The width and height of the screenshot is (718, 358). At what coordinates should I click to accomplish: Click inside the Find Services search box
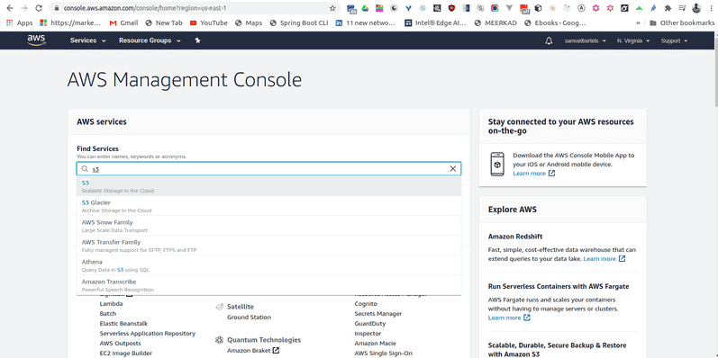point(268,169)
